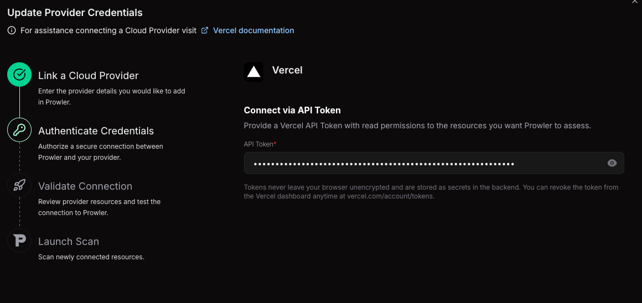The image size is (642, 303).
Task: Focus the API Token input field
Action: [434, 163]
